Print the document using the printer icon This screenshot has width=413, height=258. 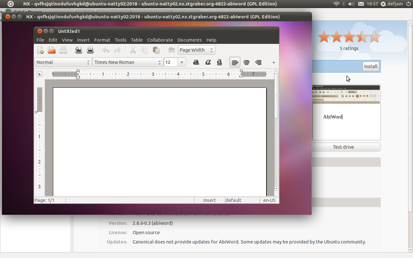click(x=90, y=50)
